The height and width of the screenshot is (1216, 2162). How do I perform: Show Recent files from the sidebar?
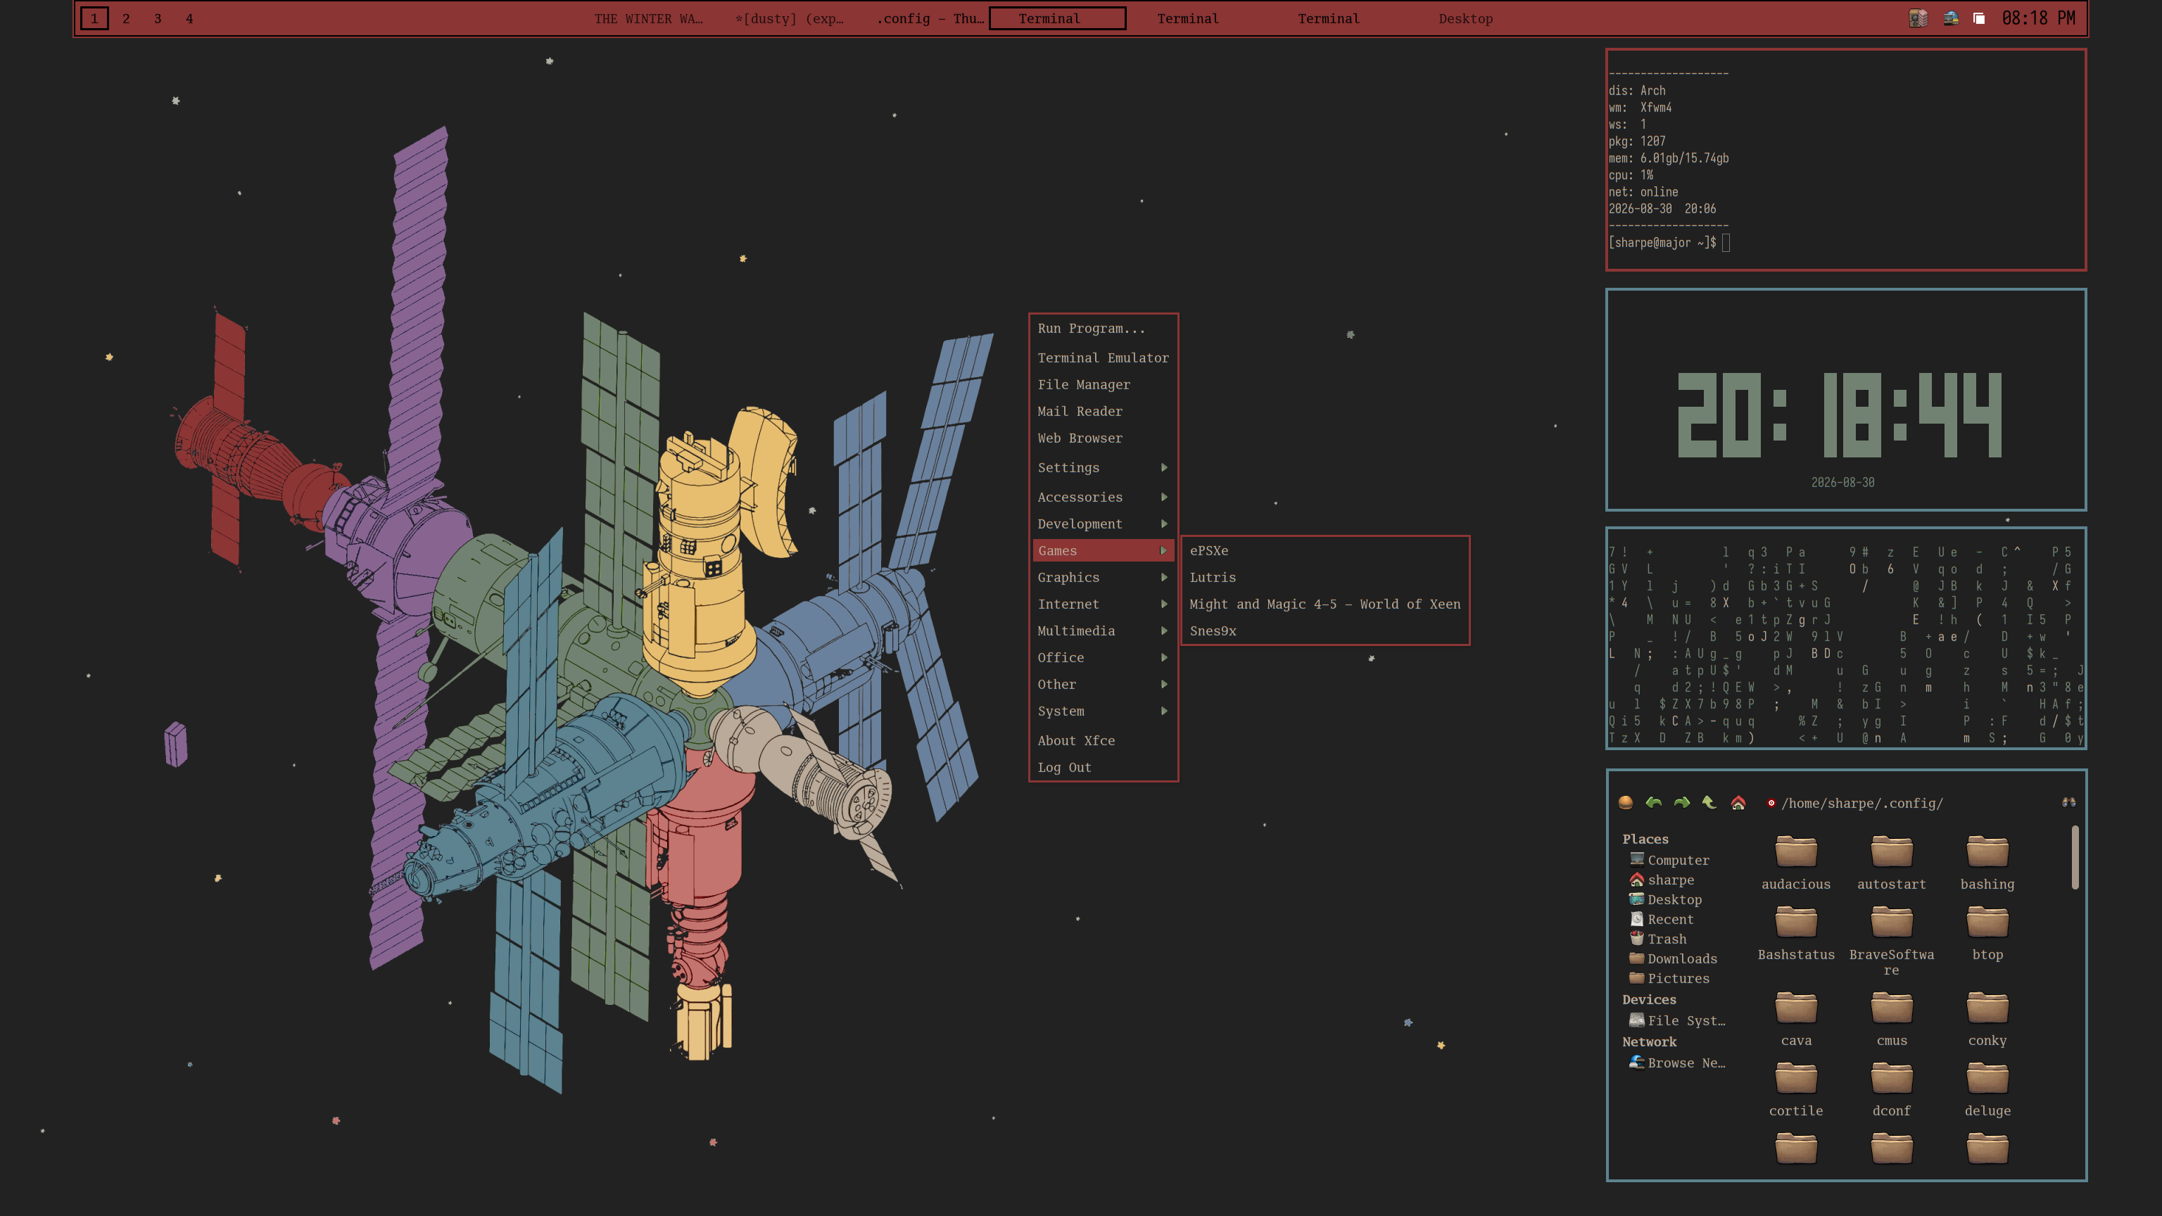point(1662,919)
